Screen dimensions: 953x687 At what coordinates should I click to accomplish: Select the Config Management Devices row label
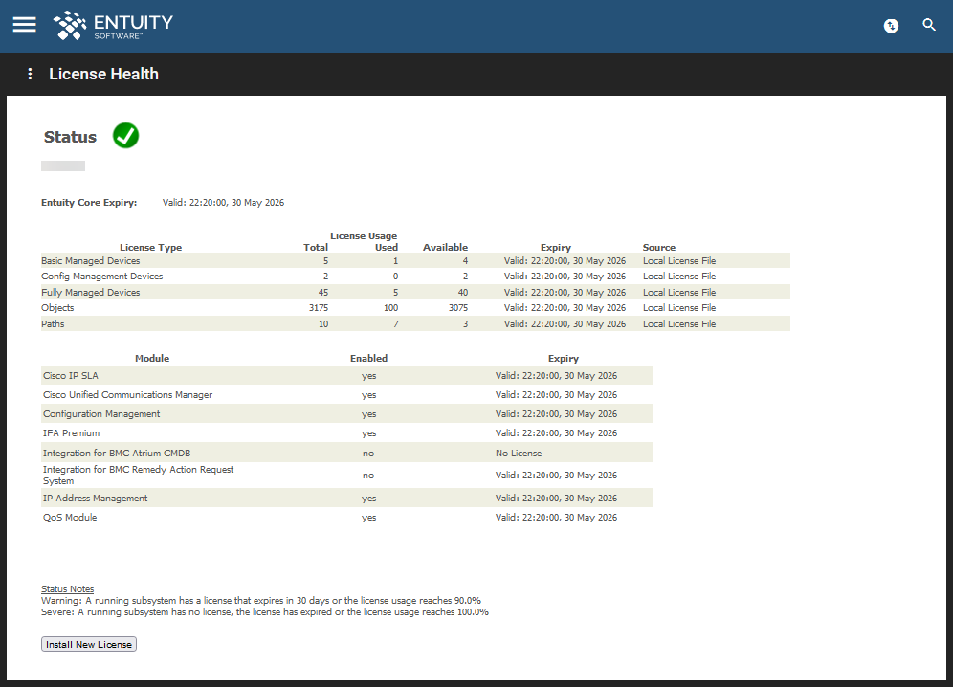102,276
